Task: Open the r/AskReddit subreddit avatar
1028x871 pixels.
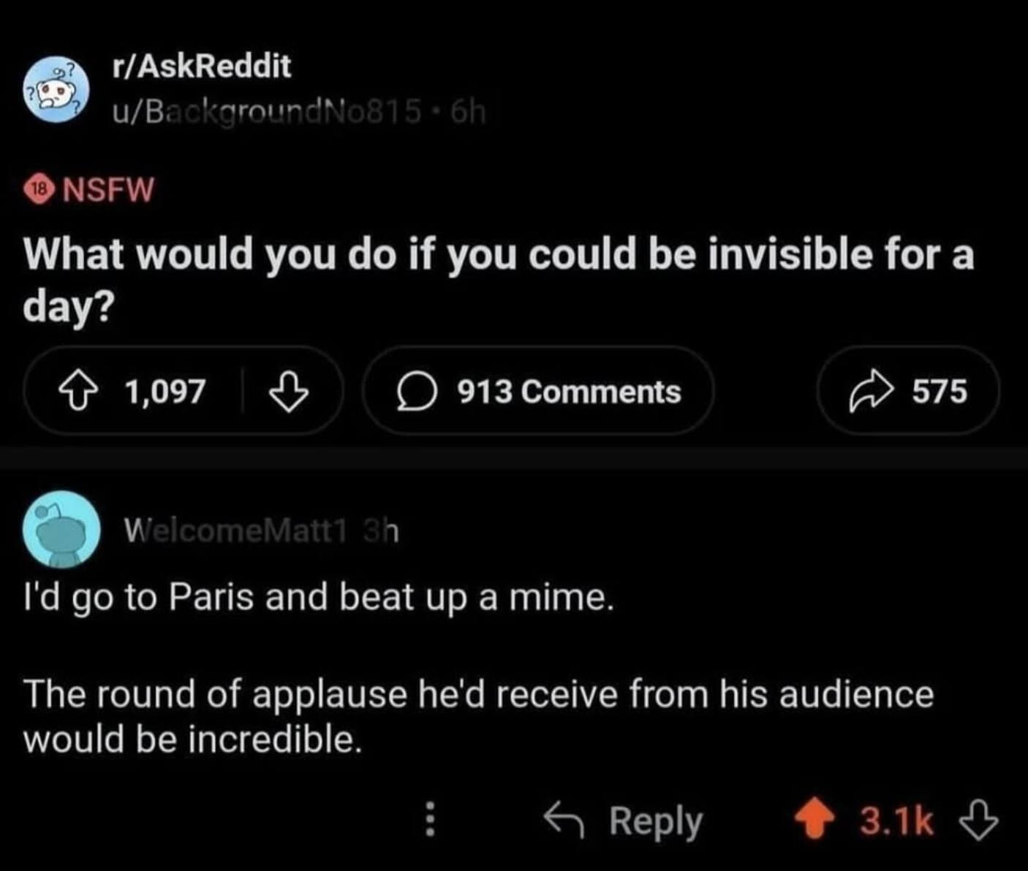Action: point(58,90)
